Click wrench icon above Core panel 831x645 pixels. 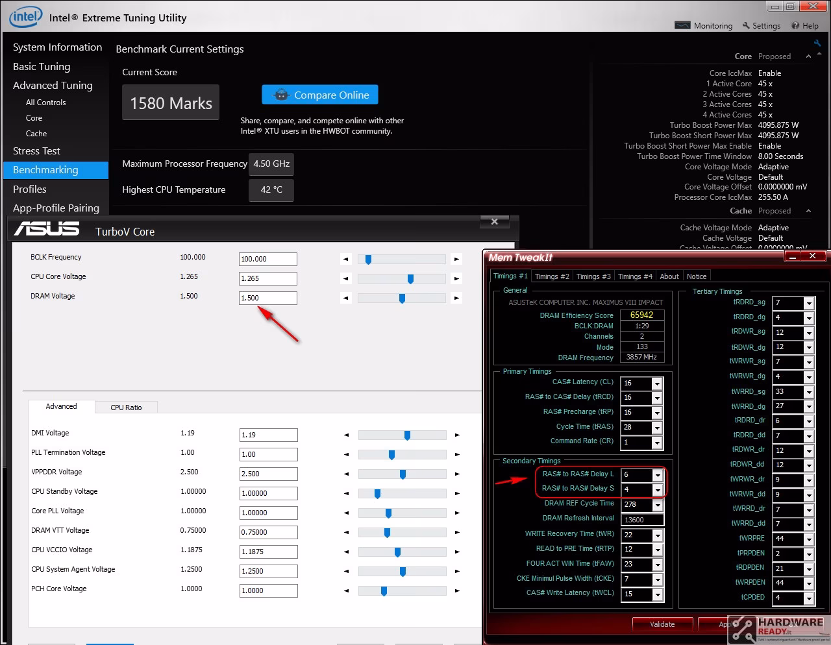[x=817, y=43]
